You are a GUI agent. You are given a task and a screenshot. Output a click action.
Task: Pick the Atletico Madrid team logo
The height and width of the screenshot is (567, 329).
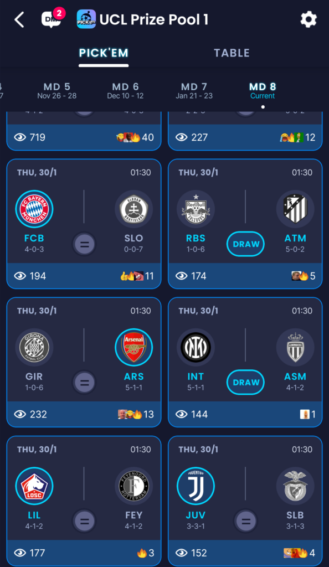295,209
